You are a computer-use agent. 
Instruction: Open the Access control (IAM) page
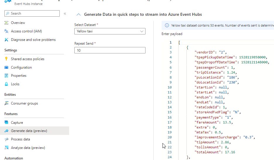pyautogui.click(x=25, y=31)
